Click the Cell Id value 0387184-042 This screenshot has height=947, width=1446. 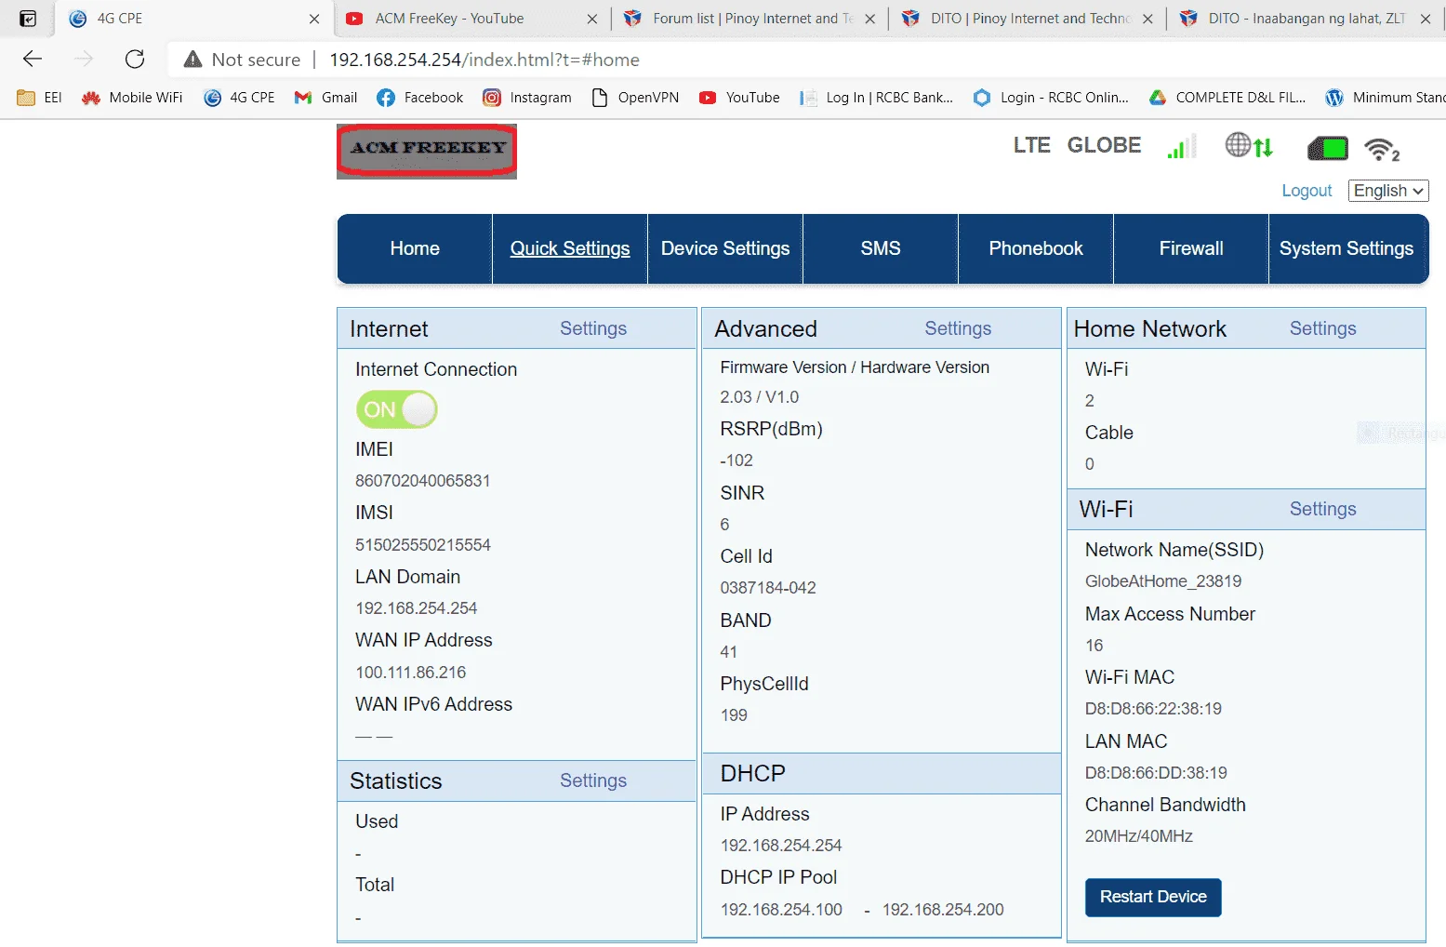[x=768, y=588]
